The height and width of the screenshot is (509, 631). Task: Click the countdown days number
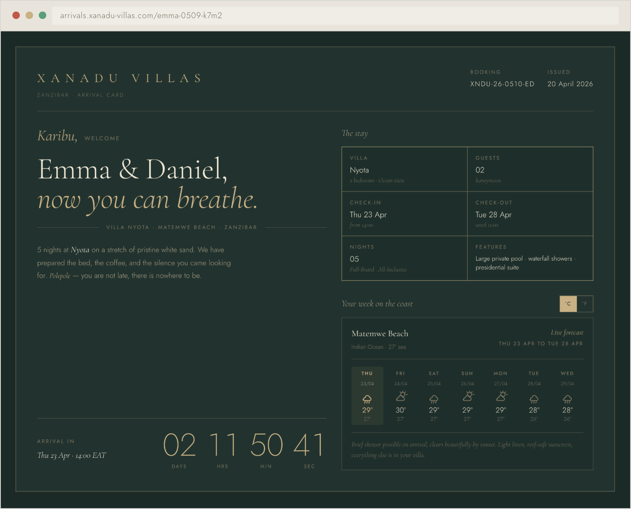tap(179, 445)
